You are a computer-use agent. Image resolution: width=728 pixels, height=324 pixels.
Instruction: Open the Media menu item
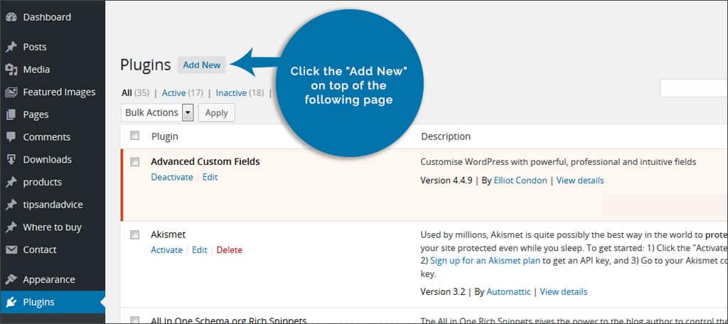click(36, 70)
